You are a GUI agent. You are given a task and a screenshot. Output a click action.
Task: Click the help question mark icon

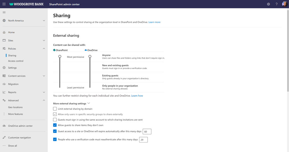pyautogui.click(x=277, y=4)
